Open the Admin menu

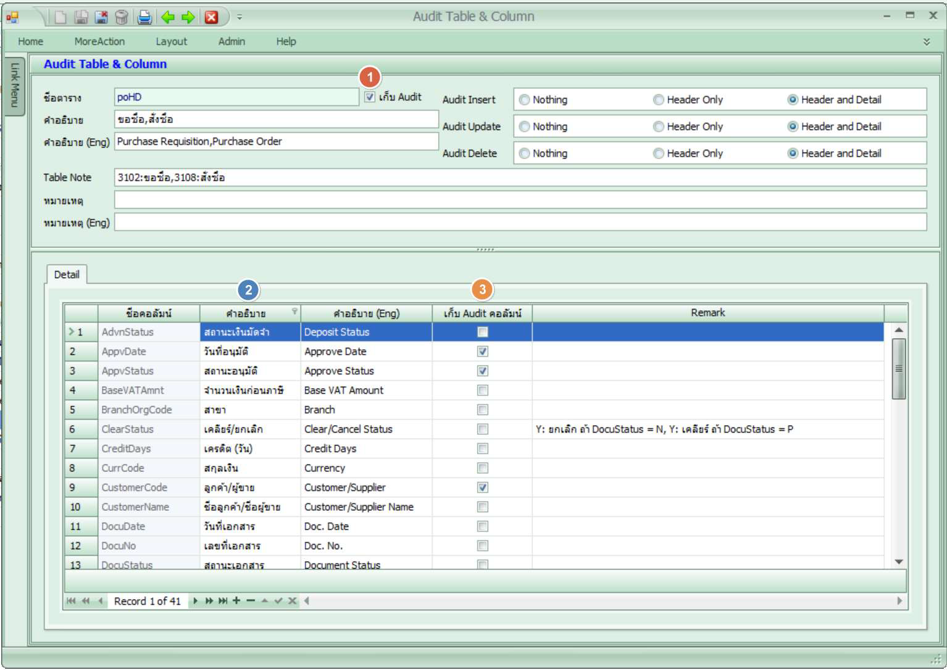click(x=232, y=41)
